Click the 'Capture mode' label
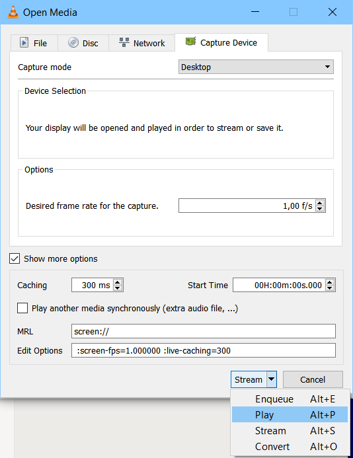Image resolution: width=353 pixels, height=458 pixels. pyautogui.click(x=44, y=67)
